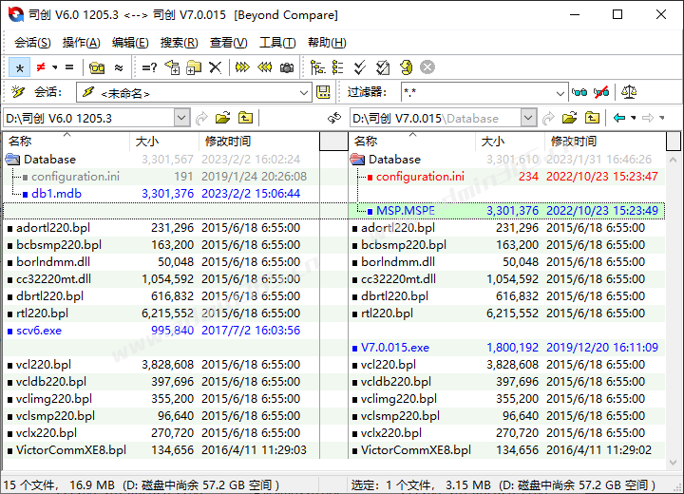
Task: Open the 帮助(H) menu
Action: point(327,43)
